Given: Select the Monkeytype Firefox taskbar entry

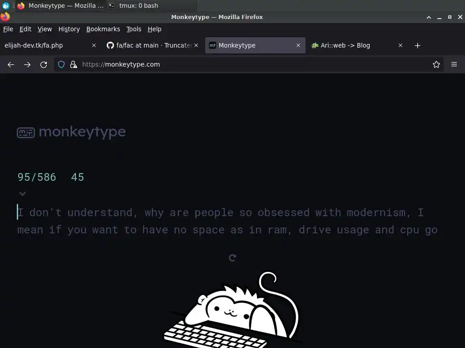Looking at the screenshot, I should point(61,5).
